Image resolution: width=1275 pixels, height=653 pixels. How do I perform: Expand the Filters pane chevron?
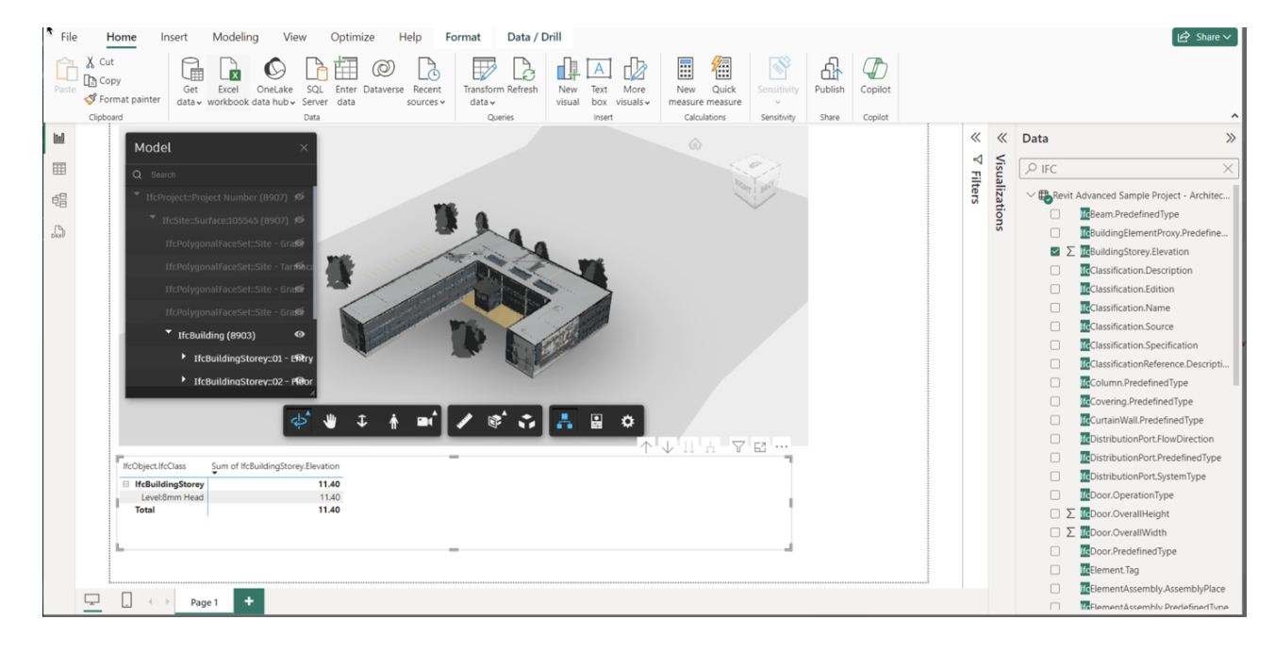pos(977,138)
